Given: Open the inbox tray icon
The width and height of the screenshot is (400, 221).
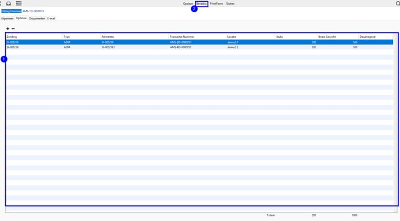Looking at the screenshot, I should point(8,3).
